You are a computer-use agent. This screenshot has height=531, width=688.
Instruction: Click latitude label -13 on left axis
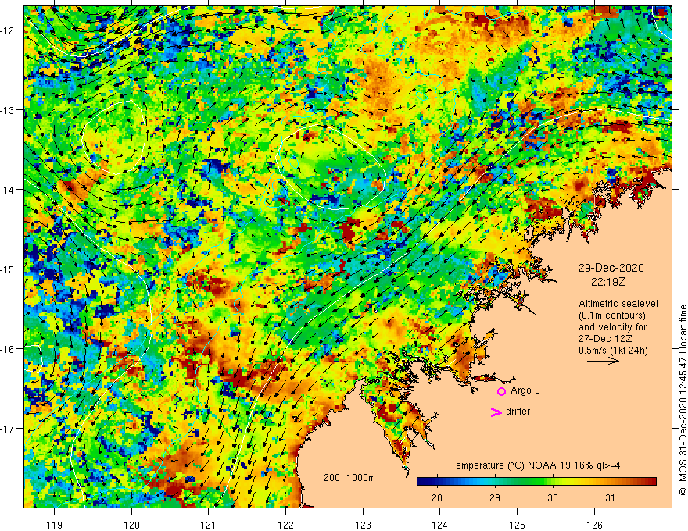(x=9, y=110)
